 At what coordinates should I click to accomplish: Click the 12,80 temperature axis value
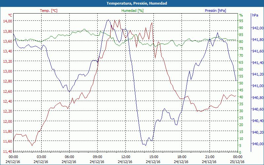click(8, 81)
